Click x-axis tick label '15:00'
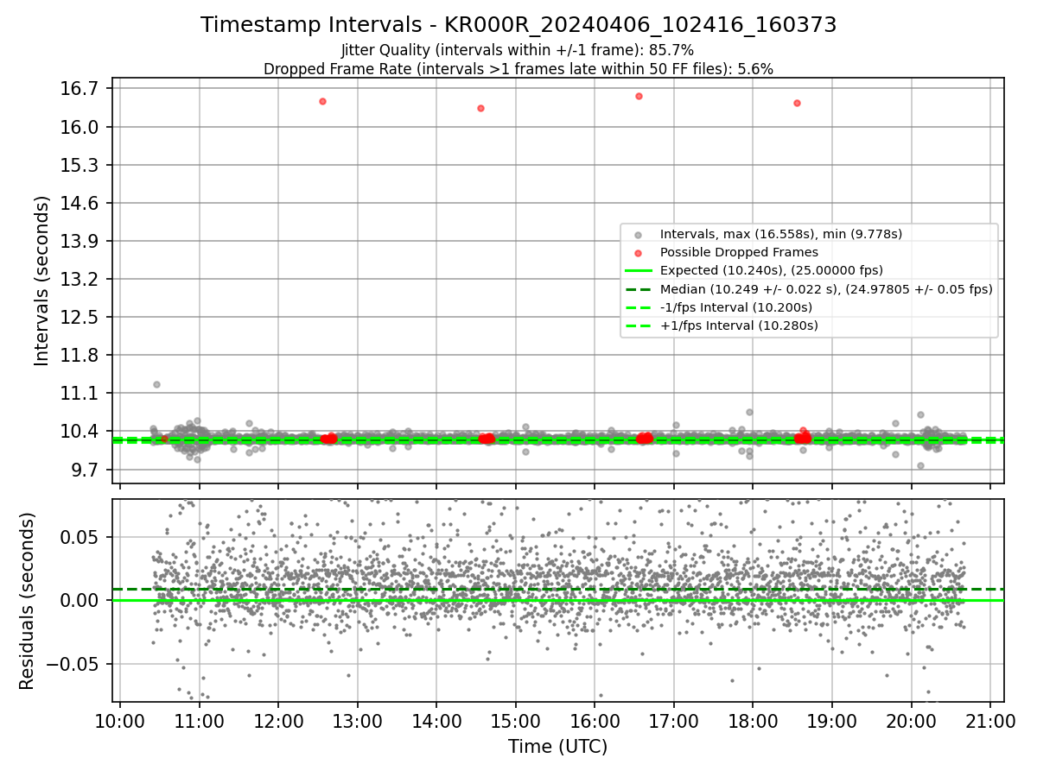This screenshot has width=1037, height=777. click(516, 721)
